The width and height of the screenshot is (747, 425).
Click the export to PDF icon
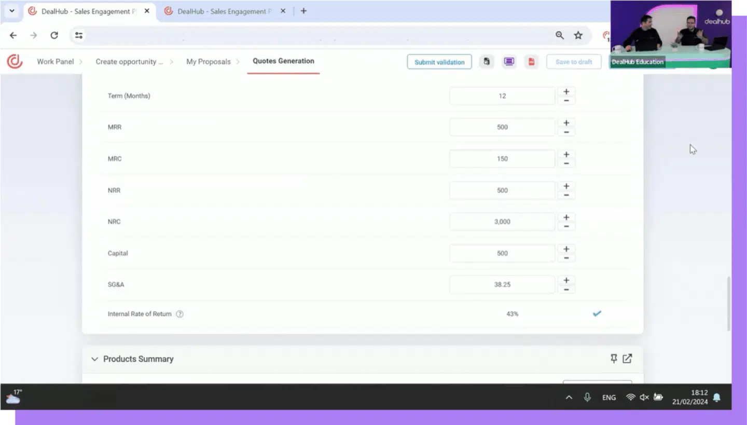tap(531, 61)
